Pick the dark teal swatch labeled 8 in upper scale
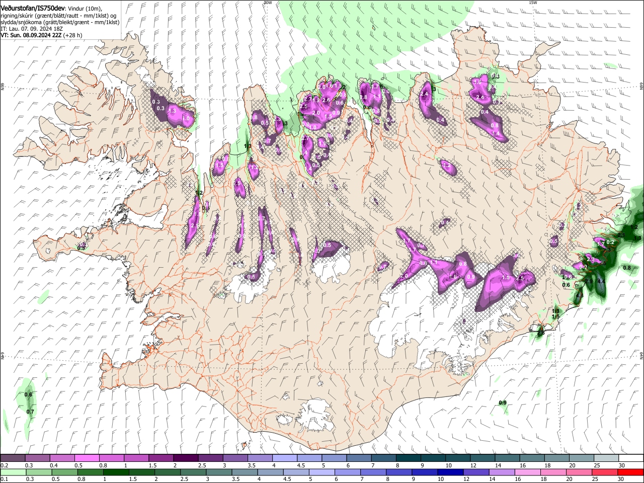This screenshot has width=644, height=483. 409,458
